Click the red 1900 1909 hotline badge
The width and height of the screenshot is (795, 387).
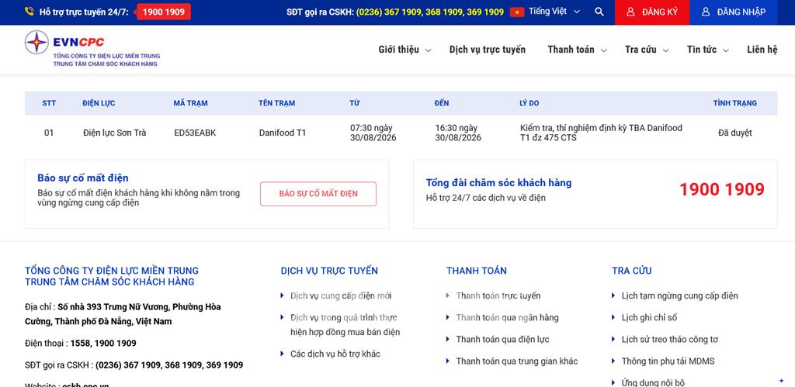point(164,12)
